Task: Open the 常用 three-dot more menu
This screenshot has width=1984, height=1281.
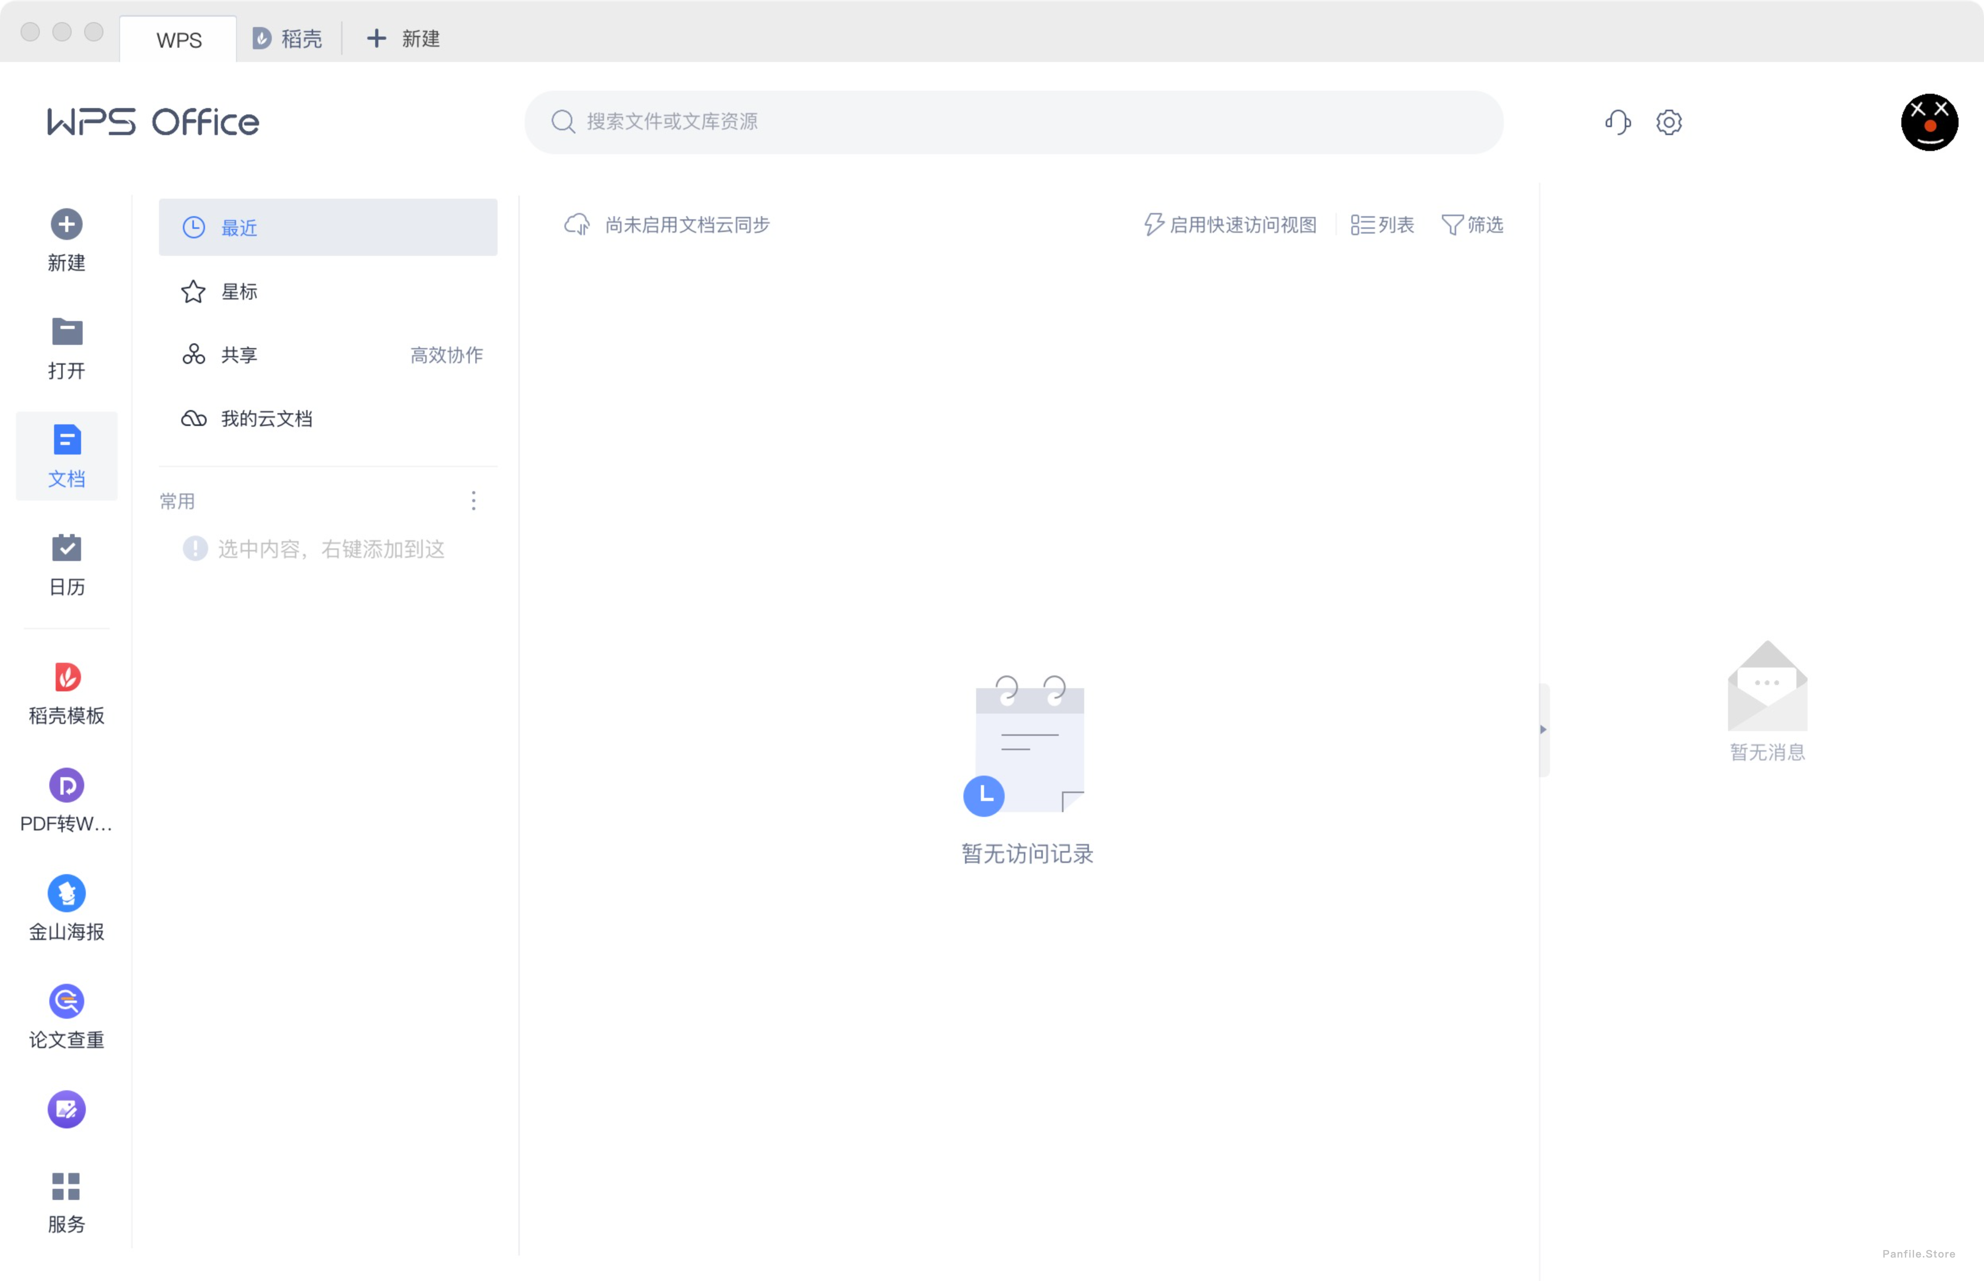Action: [473, 500]
